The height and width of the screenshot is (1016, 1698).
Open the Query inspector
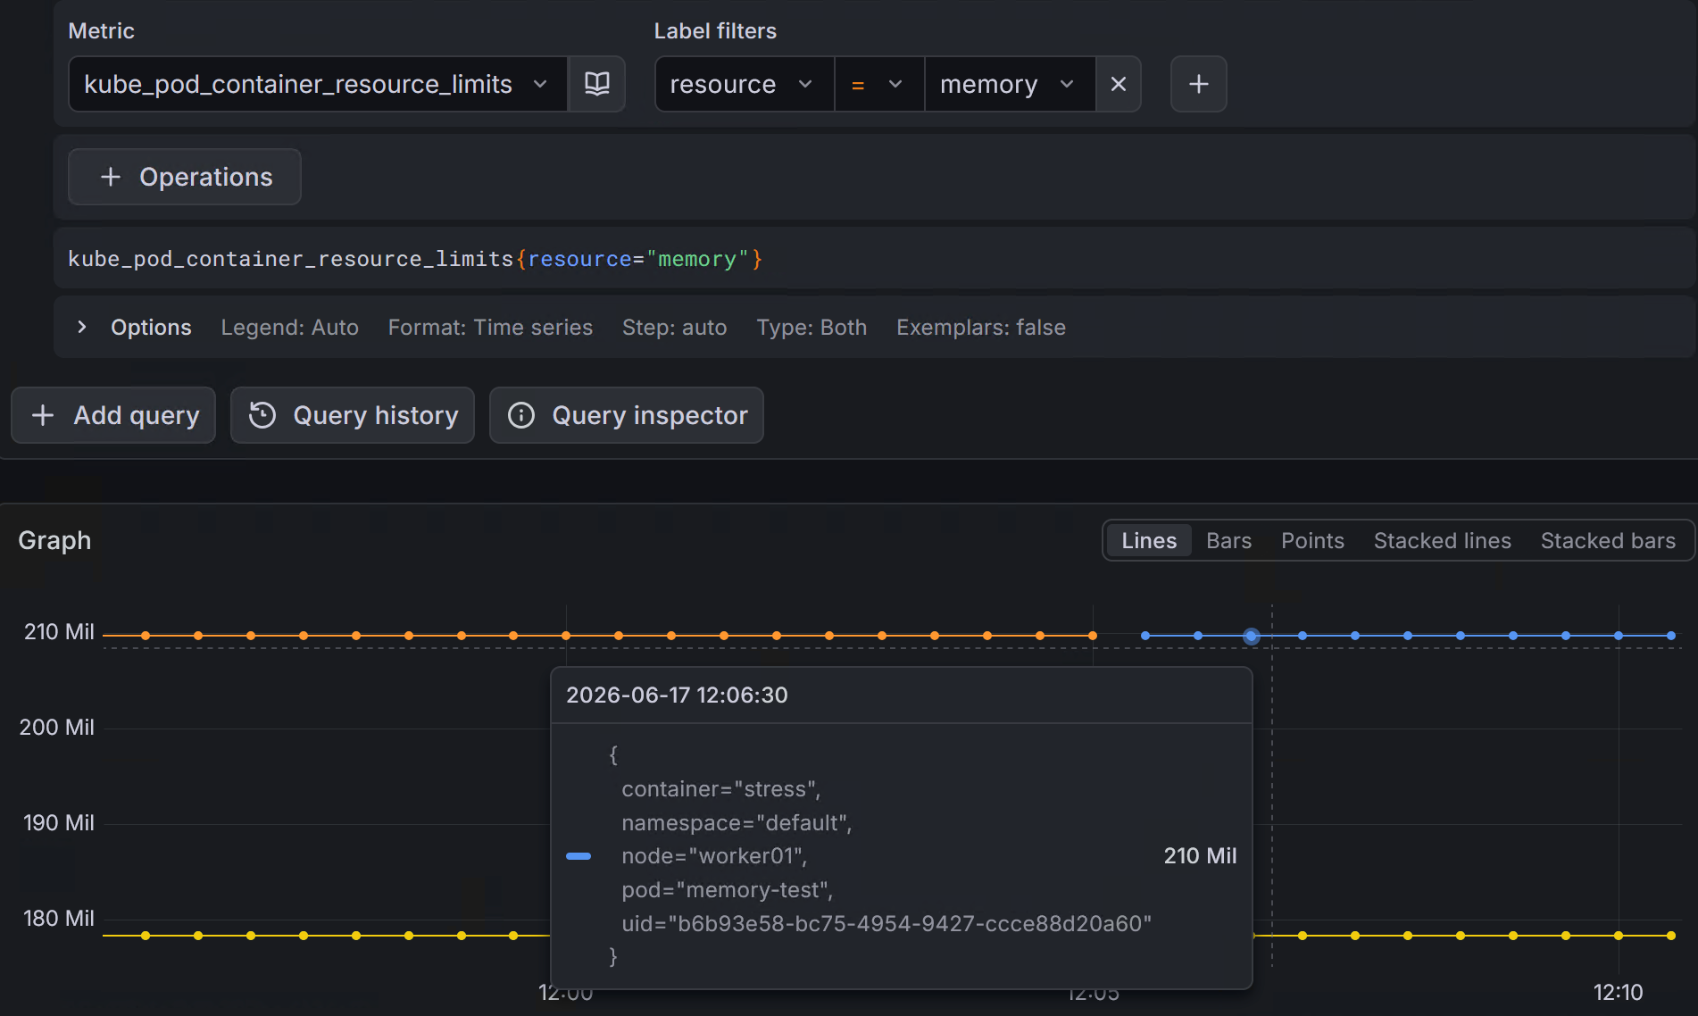point(627,415)
